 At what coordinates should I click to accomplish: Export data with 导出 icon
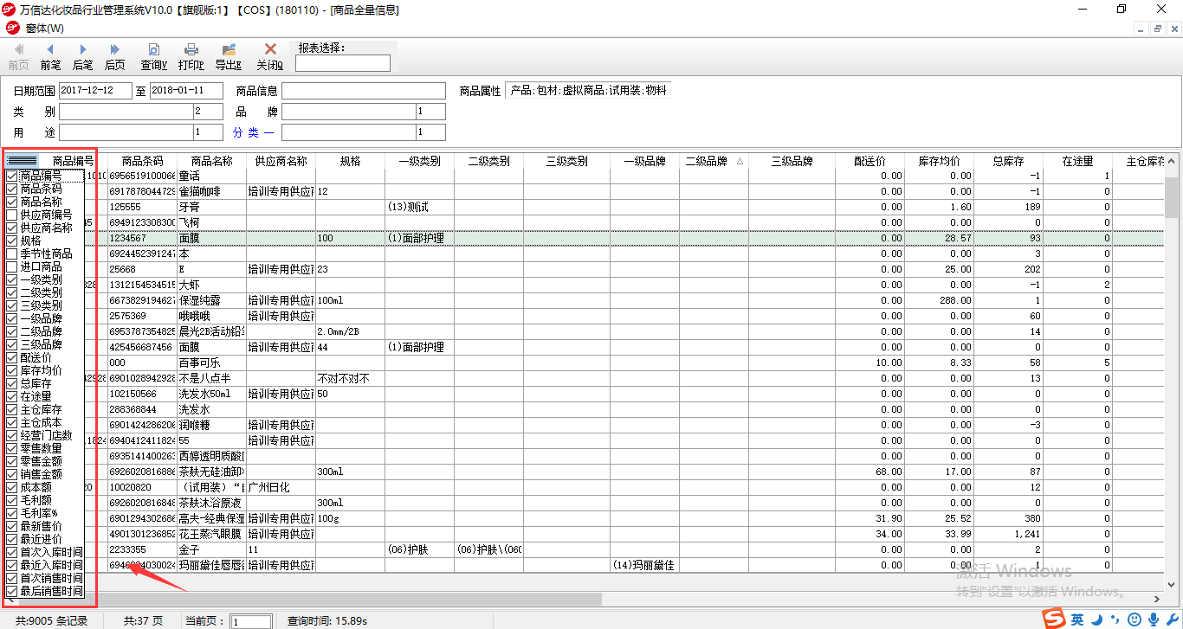click(x=228, y=57)
